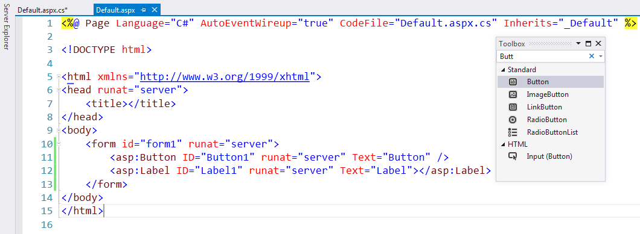640x234 pixels.
Task: Collapse the form element on line 10
Action: click(59, 144)
